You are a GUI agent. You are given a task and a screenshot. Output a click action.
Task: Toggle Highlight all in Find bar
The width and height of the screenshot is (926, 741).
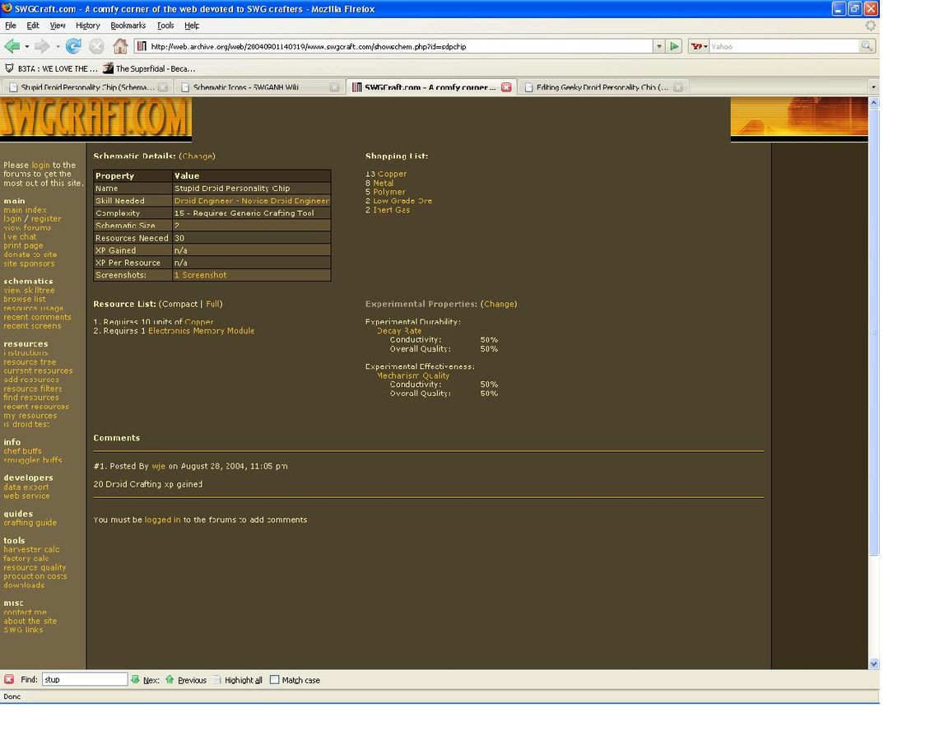[238, 680]
